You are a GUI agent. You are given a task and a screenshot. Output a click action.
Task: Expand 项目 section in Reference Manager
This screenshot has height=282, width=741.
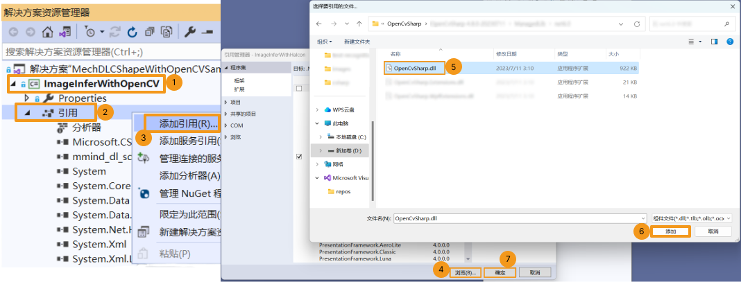click(x=226, y=102)
